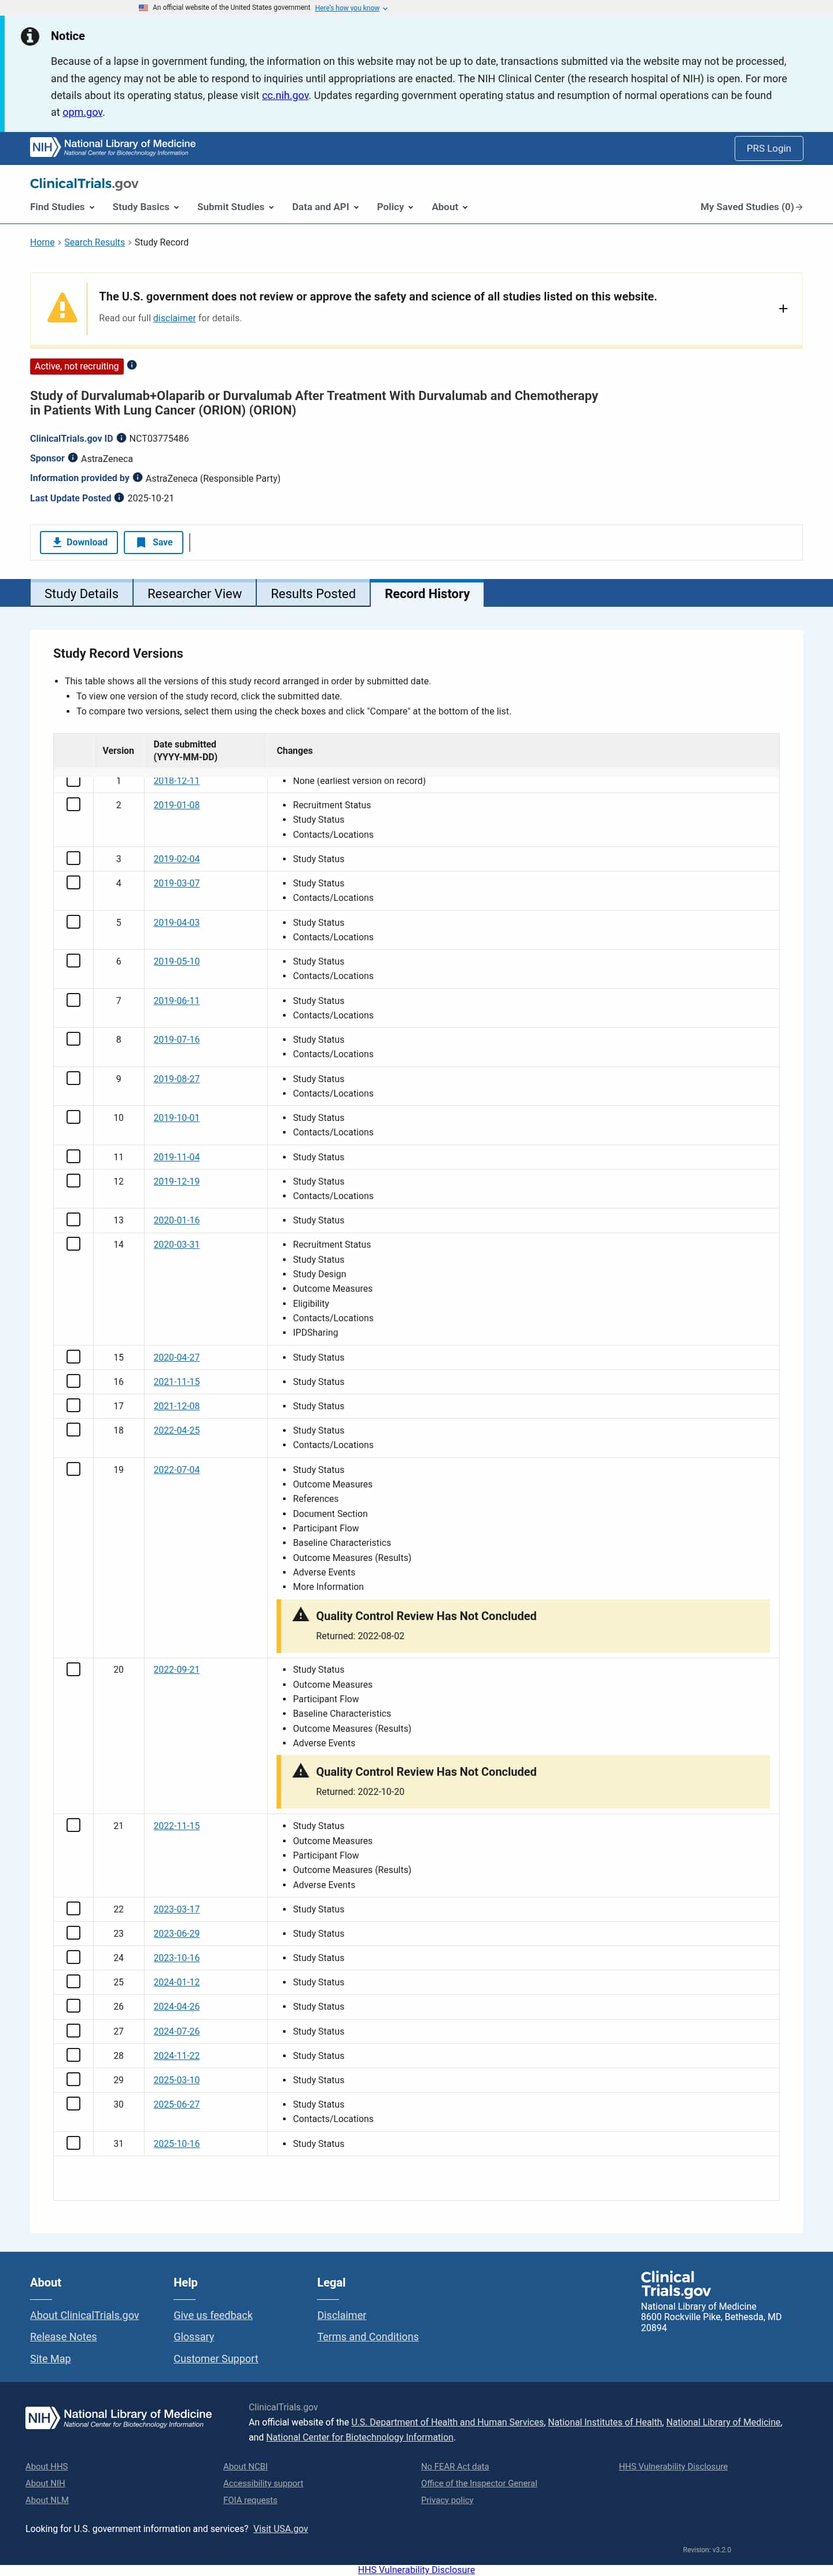Open version submitted 2019-01-08
This screenshot has width=833, height=2576.
176,805
